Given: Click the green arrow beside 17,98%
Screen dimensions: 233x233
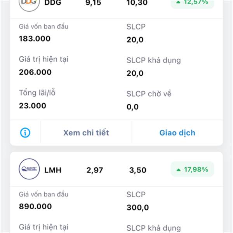Looking at the screenshot, I should click(x=179, y=170).
